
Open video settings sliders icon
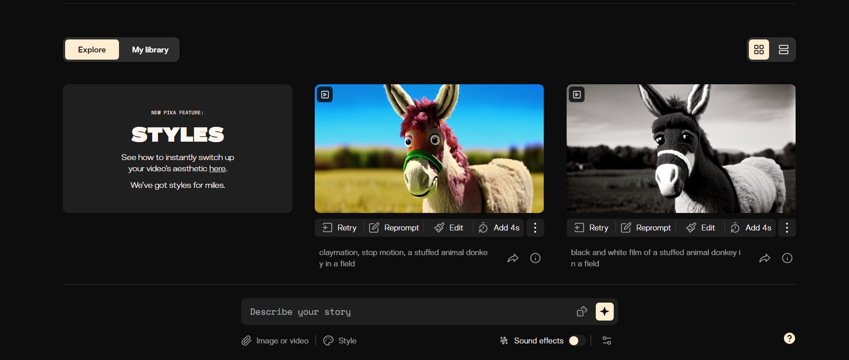(x=607, y=341)
